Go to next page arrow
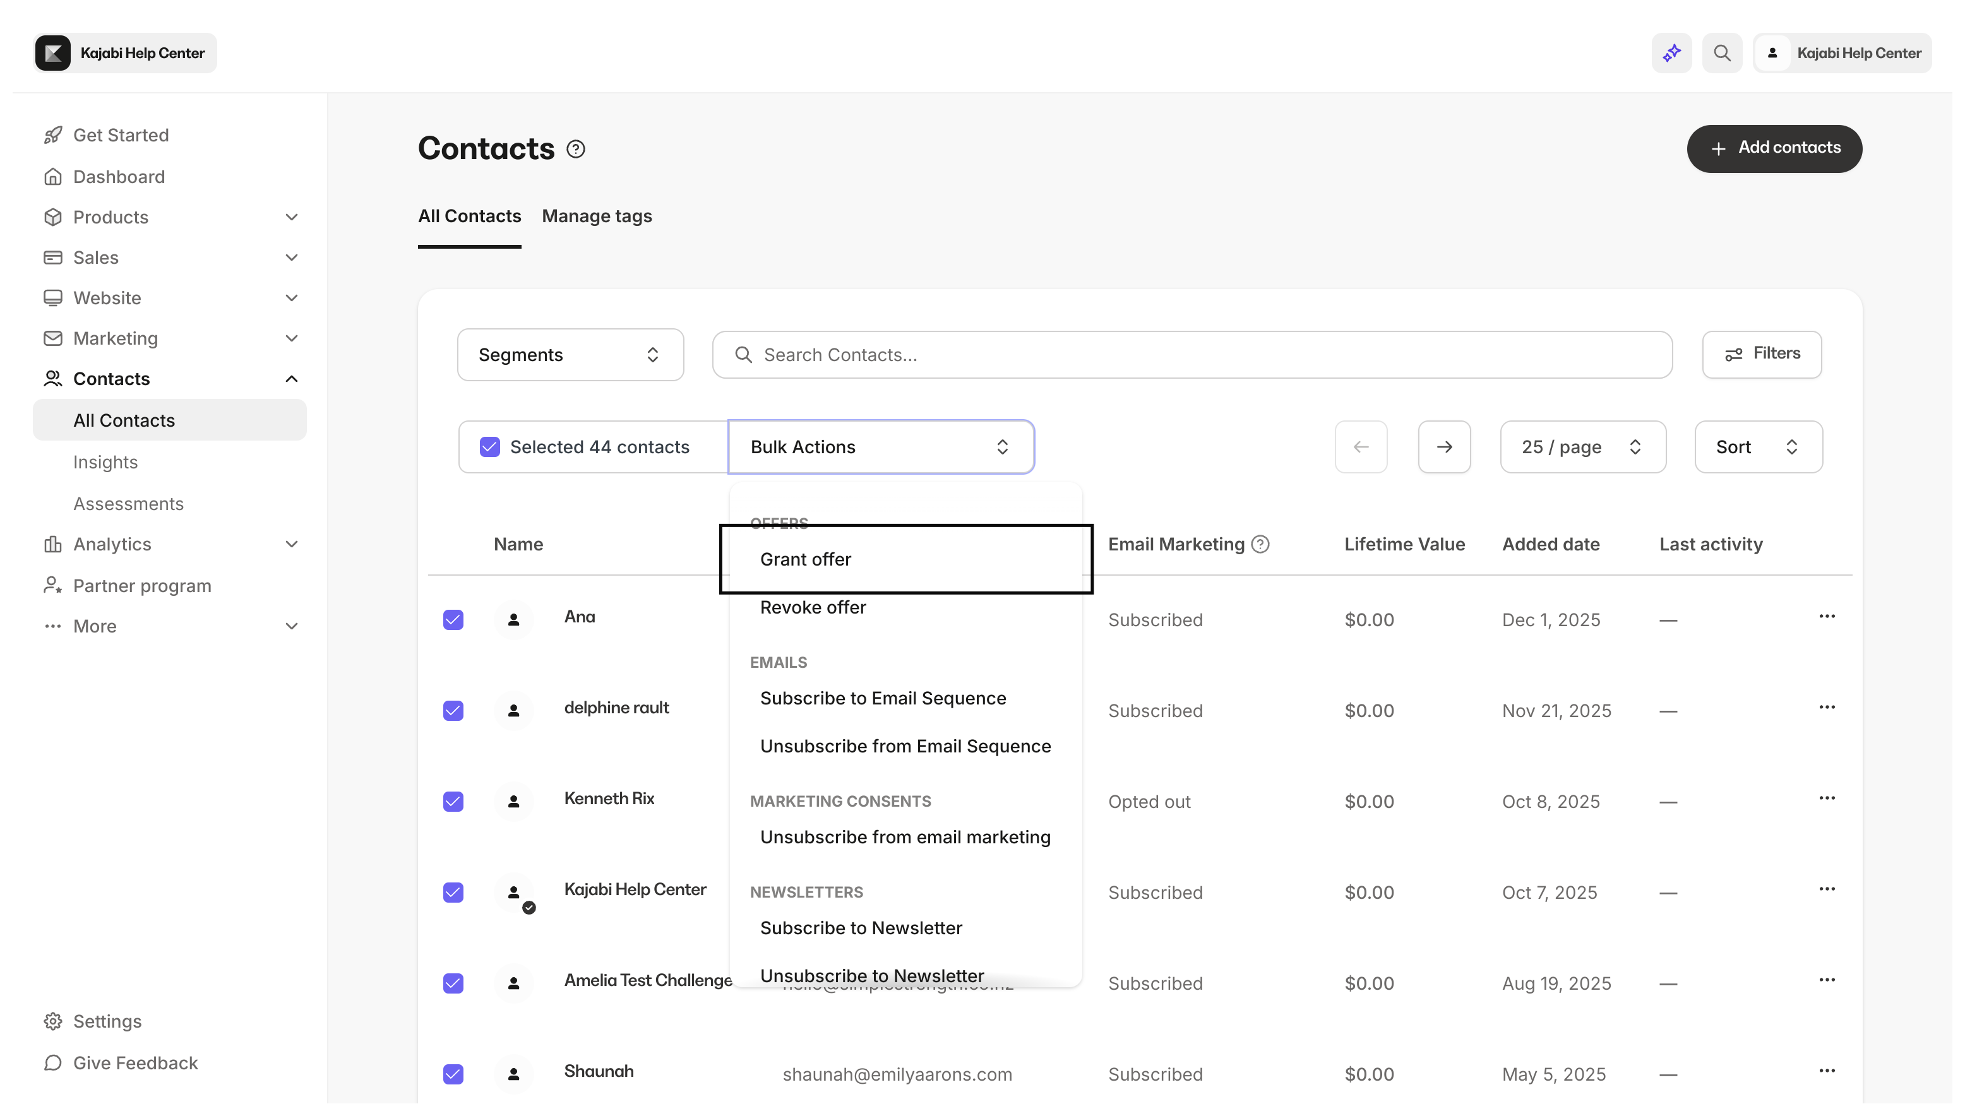 pos(1443,447)
